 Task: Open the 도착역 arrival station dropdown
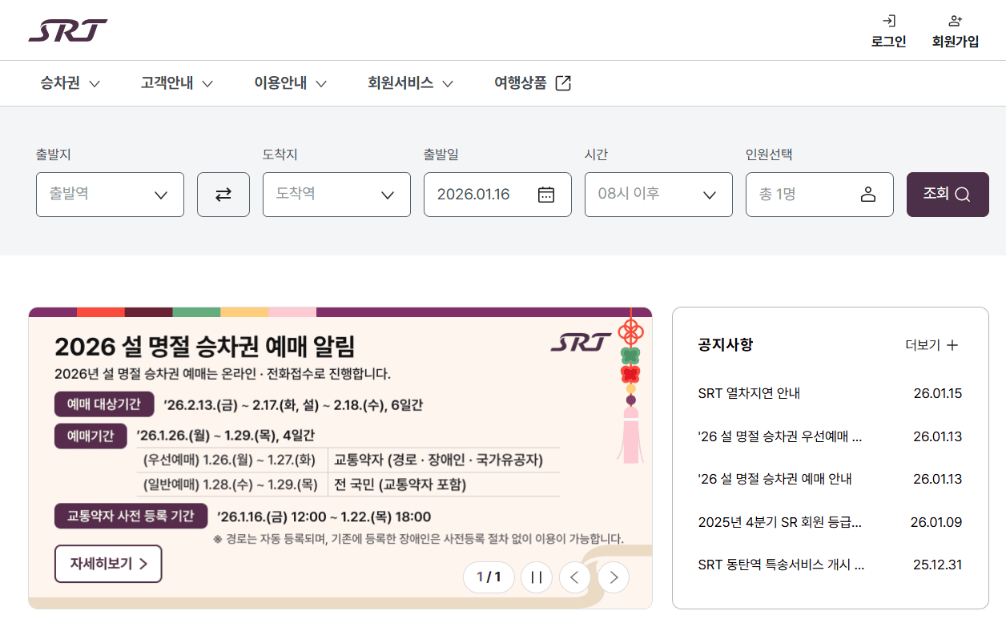coord(336,195)
